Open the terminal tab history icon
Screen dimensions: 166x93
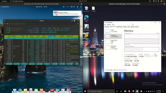pyautogui.click(x=78, y=24)
